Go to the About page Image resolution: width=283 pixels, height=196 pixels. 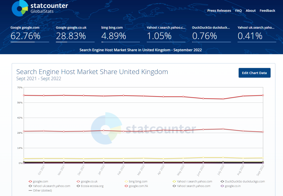pos(251,11)
